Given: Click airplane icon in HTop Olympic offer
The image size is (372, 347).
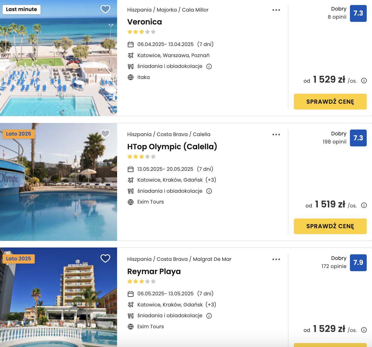Looking at the screenshot, I should pos(130,180).
